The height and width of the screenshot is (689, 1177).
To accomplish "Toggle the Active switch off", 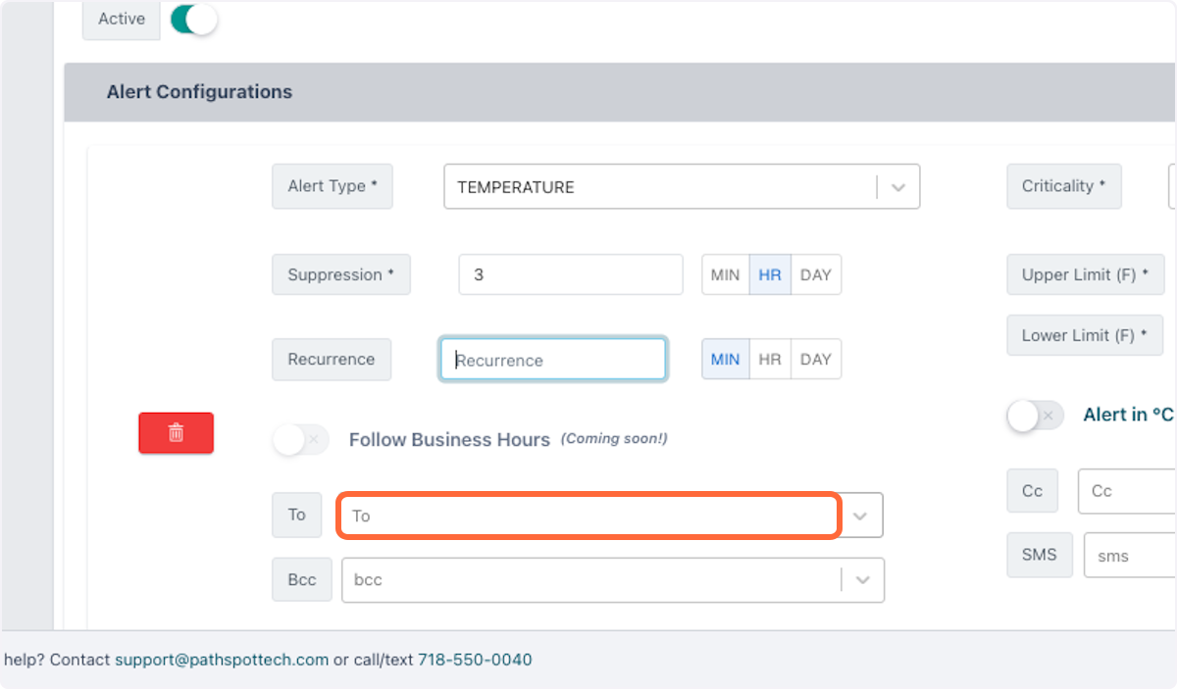I will point(193,20).
